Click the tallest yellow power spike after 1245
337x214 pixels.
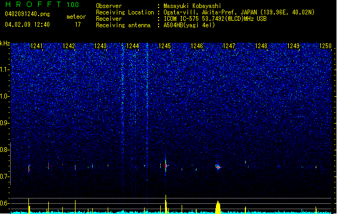pyautogui.click(x=166, y=204)
